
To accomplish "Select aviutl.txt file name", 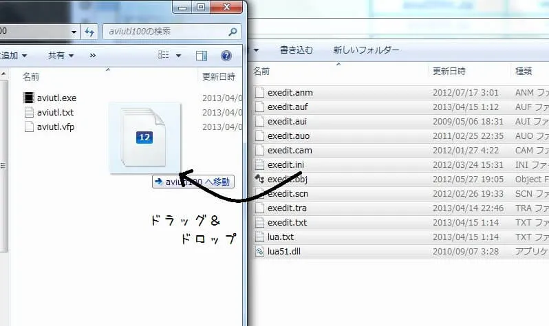I will [55, 112].
